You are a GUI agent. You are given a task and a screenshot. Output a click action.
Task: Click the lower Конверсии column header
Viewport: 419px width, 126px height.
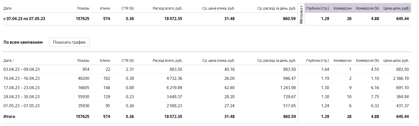(x=342, y=60)
